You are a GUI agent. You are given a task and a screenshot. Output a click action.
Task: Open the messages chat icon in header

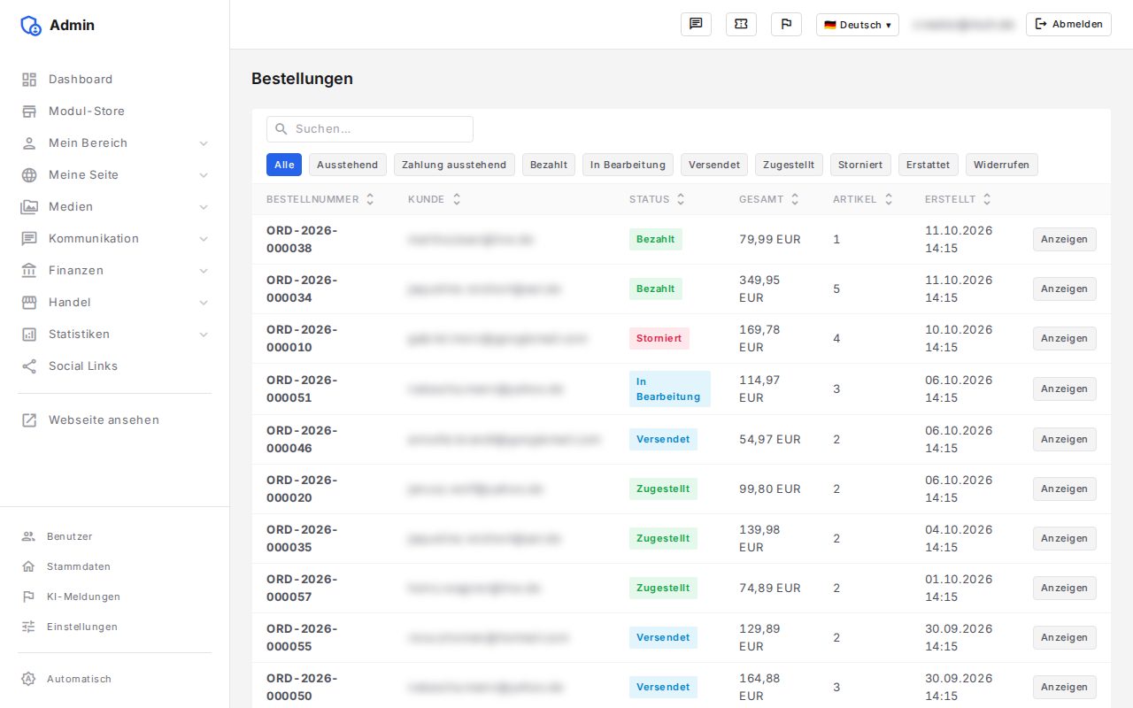coord(696,24)
